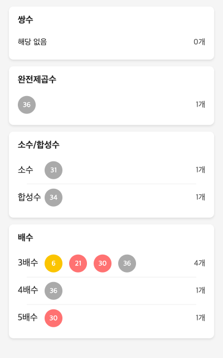223x358 pixels.
Task: Tap the 4배수 row label
Action: click(x=28, y=290)
